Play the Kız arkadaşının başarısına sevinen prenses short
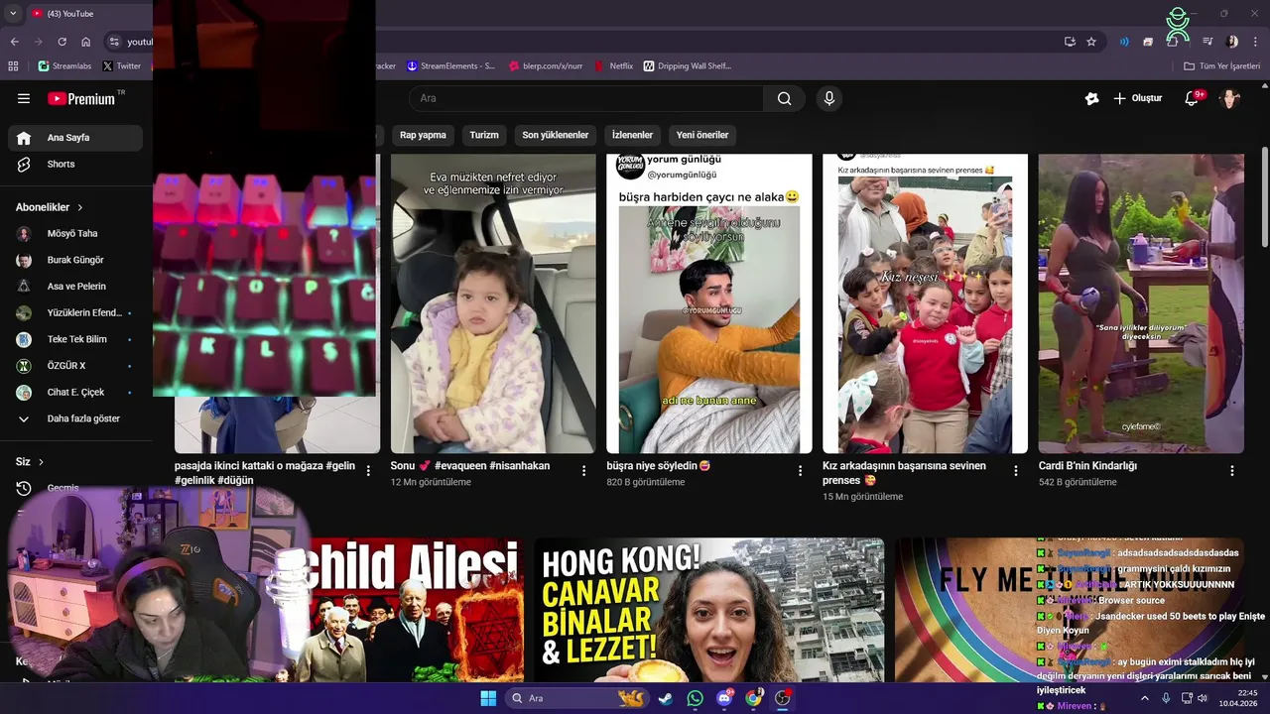Screen dimensions: 1270x714 click(925, 303)
